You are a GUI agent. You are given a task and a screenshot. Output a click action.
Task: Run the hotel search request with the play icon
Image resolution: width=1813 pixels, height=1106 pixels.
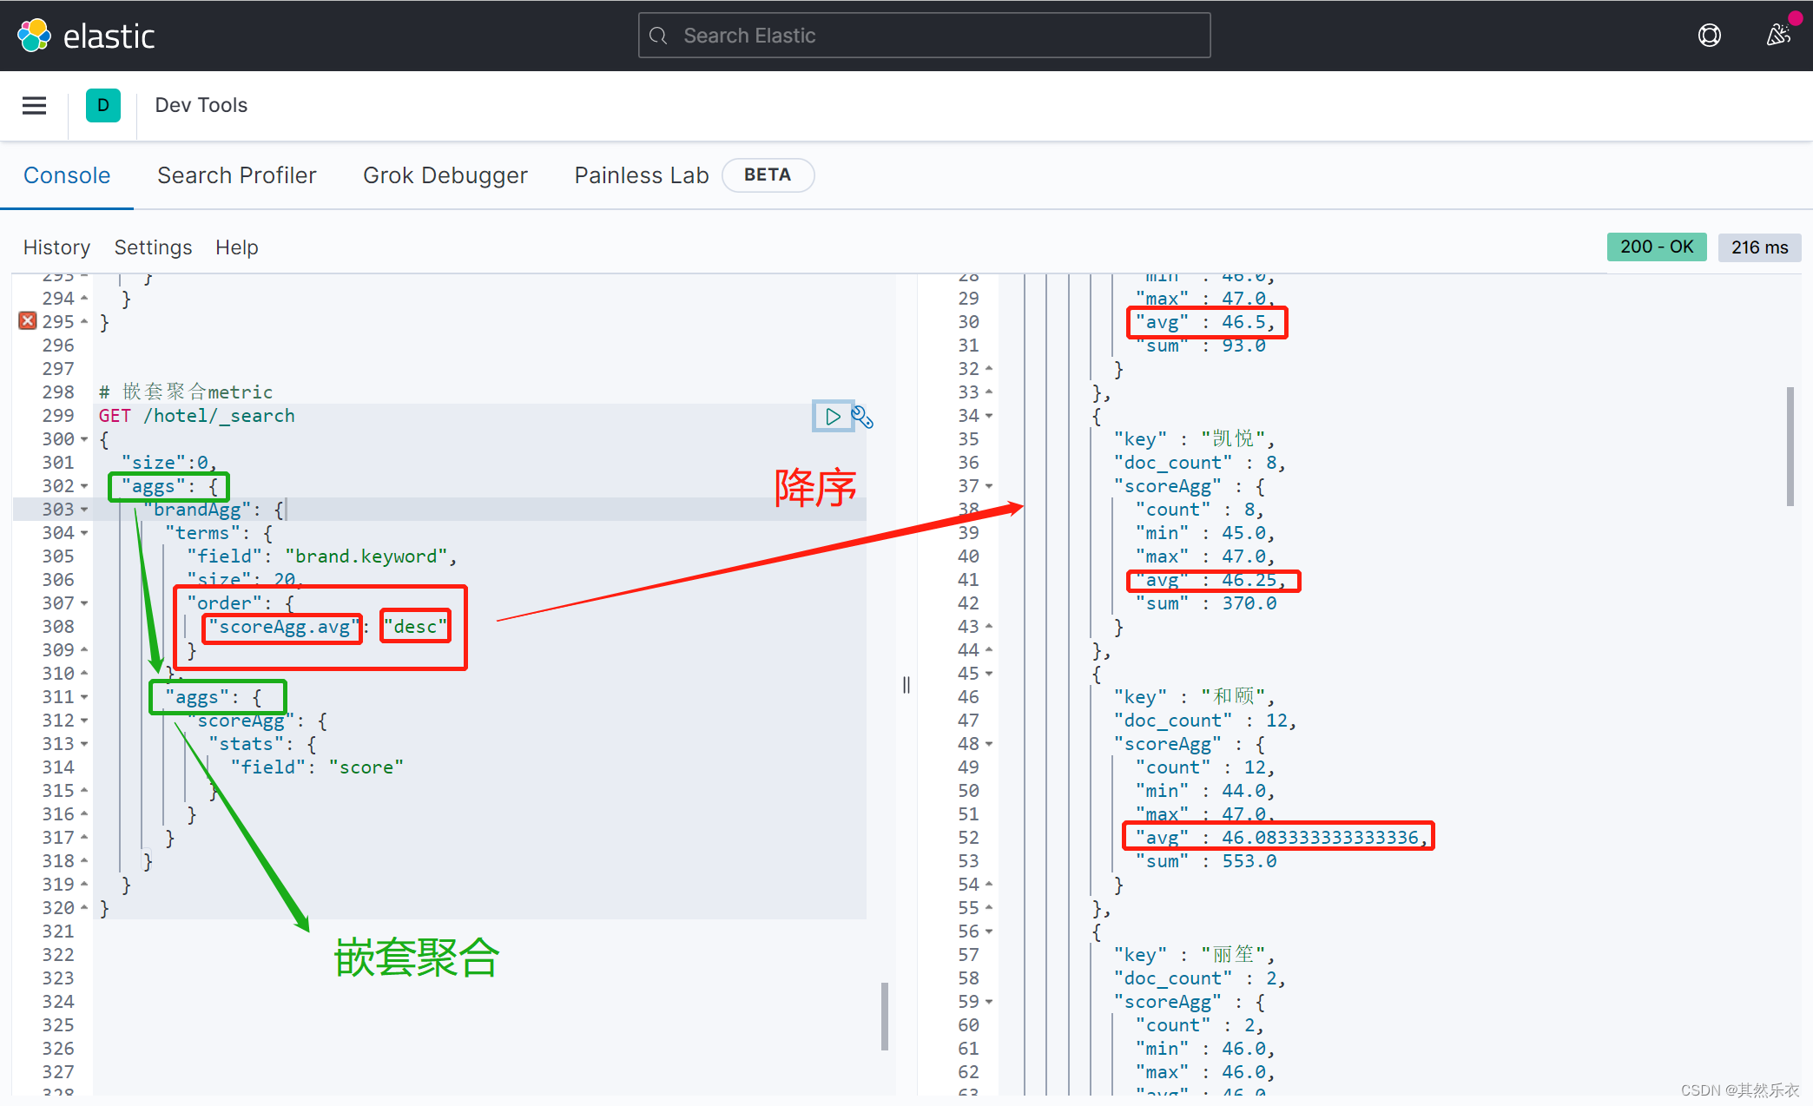coord(833,416)
